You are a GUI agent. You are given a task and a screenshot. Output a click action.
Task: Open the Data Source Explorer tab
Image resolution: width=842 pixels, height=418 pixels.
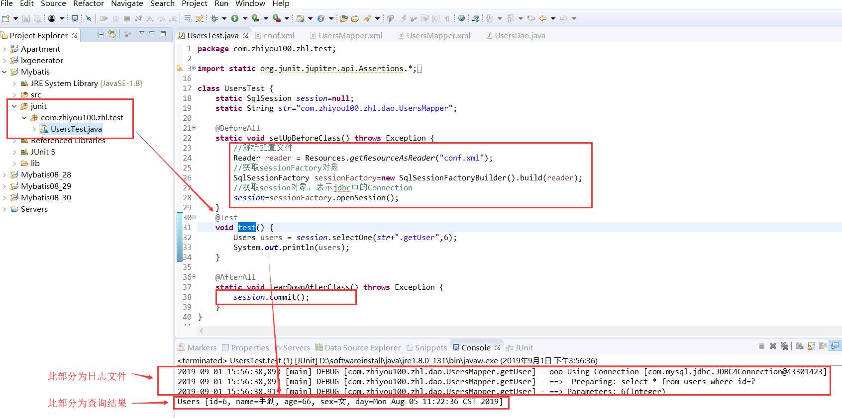(x=358, y=347)
